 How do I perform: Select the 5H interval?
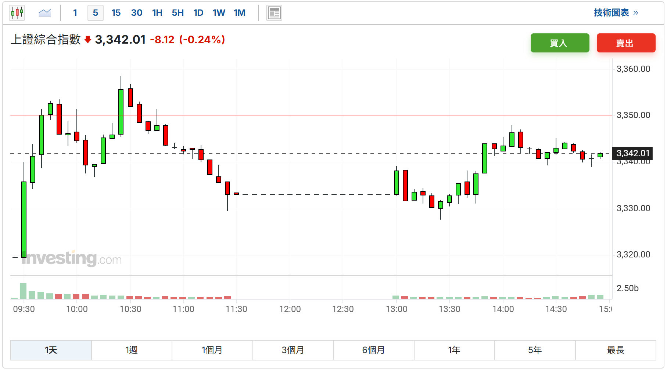pyautogui.click(x=178, y=13)
